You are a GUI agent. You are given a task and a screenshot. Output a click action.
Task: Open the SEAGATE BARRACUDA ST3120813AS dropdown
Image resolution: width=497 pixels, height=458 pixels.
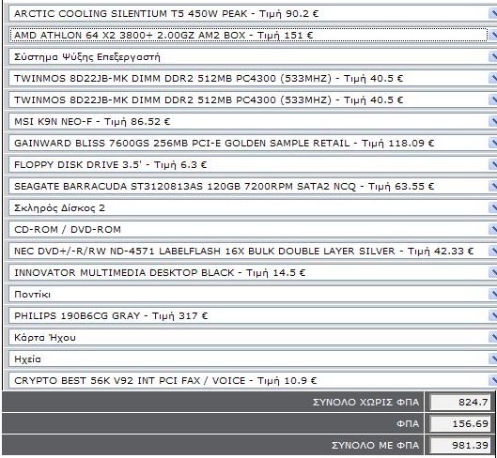[253, 186]
